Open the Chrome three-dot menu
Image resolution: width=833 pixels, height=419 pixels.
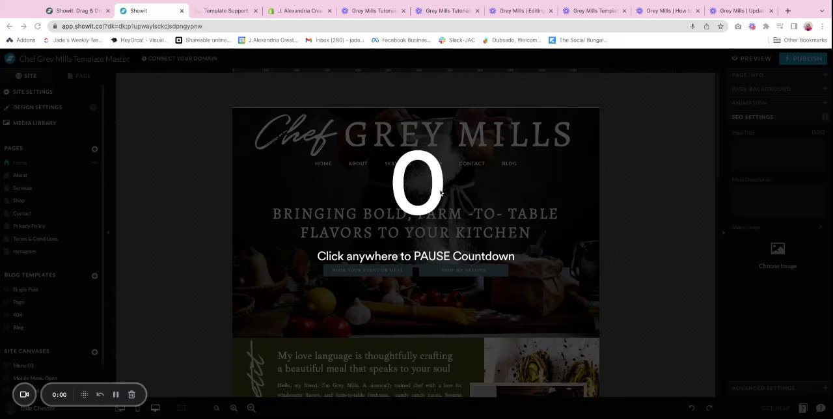[x=823, y=26]
